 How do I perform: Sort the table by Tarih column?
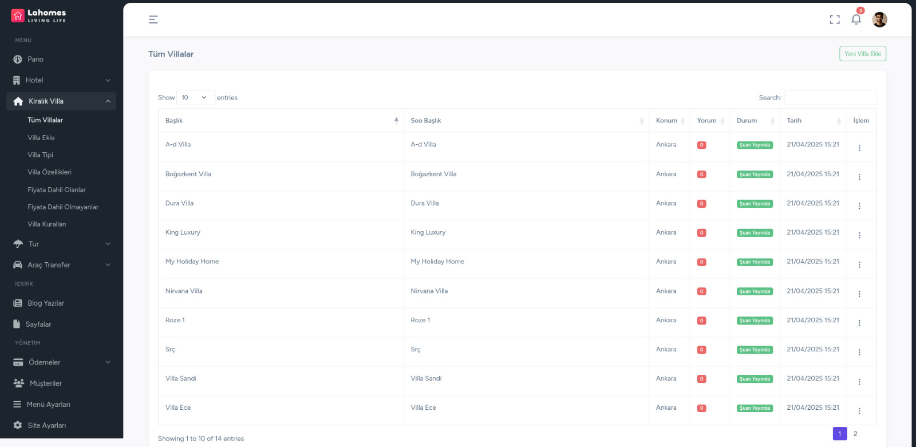click(x=813, y=120)
